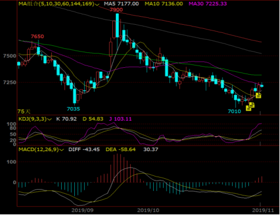Click the 75天 period label
This screenshot has width=280, height=215.
24,112
